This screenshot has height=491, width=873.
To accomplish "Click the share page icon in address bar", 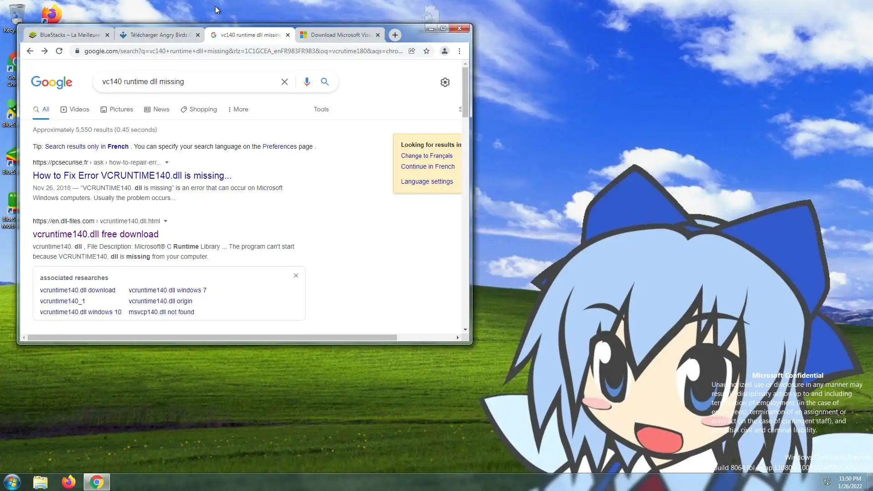I will coord(411,51).
